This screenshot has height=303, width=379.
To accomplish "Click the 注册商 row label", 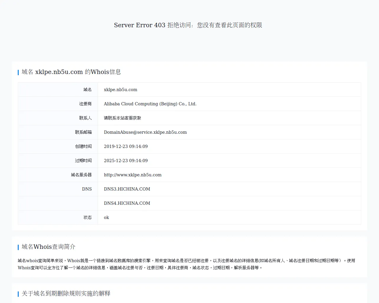I will tap(86, 104).
